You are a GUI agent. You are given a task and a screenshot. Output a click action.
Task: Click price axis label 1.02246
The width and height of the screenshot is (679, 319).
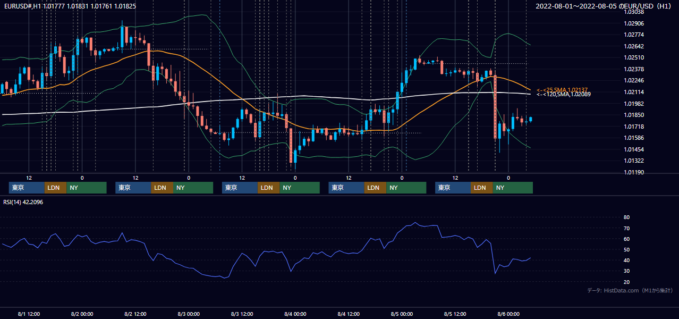[633, 80]
